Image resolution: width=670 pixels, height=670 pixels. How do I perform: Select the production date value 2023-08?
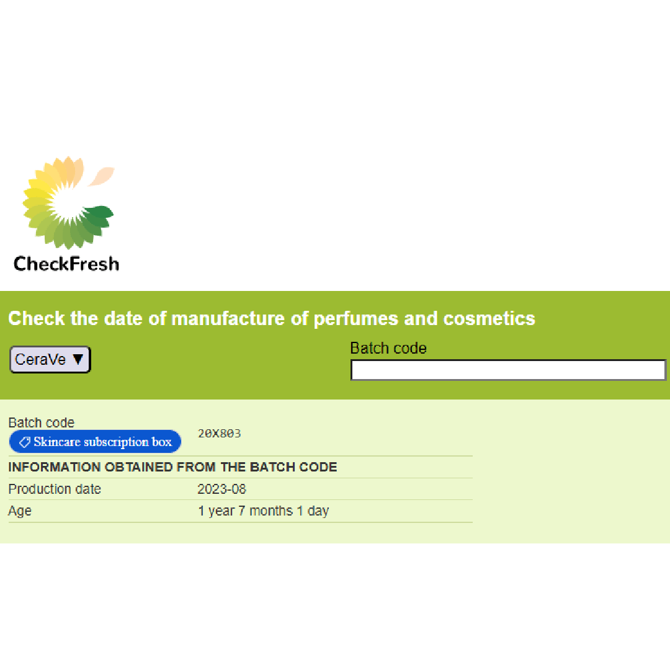pos(221,489)
